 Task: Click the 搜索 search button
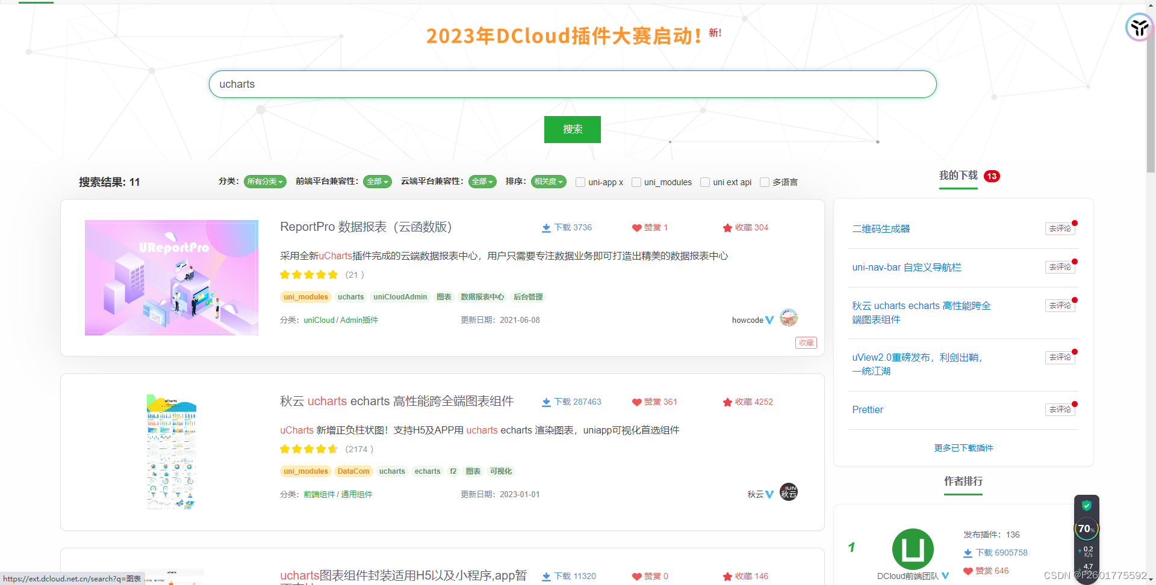[x=572, y=129]
